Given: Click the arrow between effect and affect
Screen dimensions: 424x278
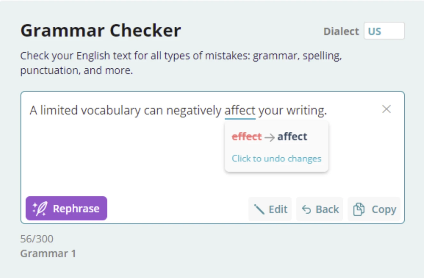Looking at the screenshot, I should point(269,137).
